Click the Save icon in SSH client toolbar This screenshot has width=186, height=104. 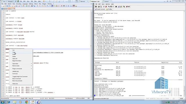click(x=96, y=7)
